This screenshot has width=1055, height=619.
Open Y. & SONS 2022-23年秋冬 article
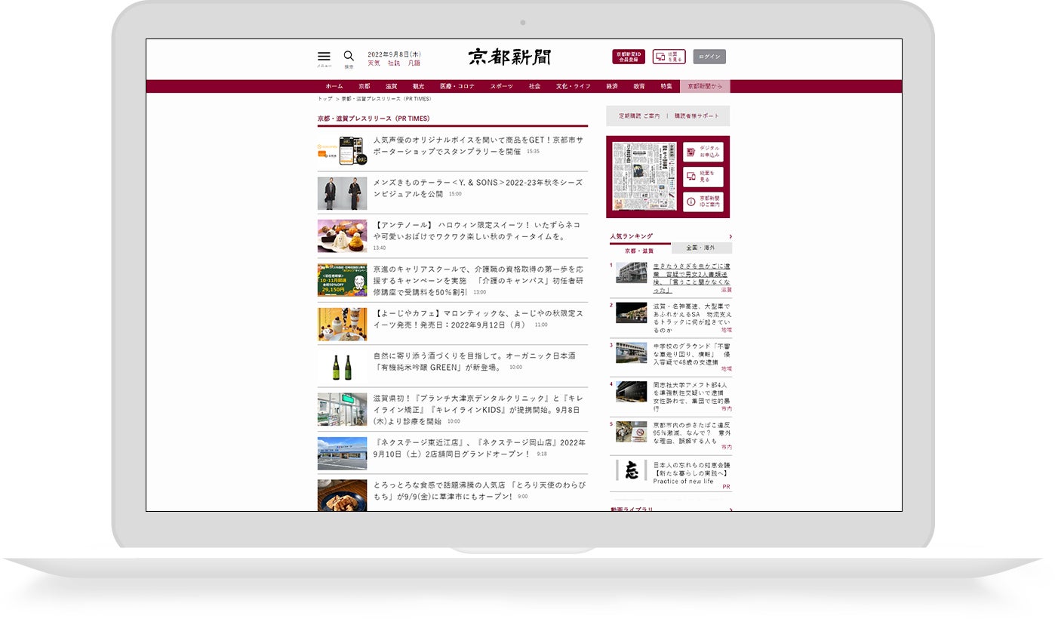(x=478, y=188)
